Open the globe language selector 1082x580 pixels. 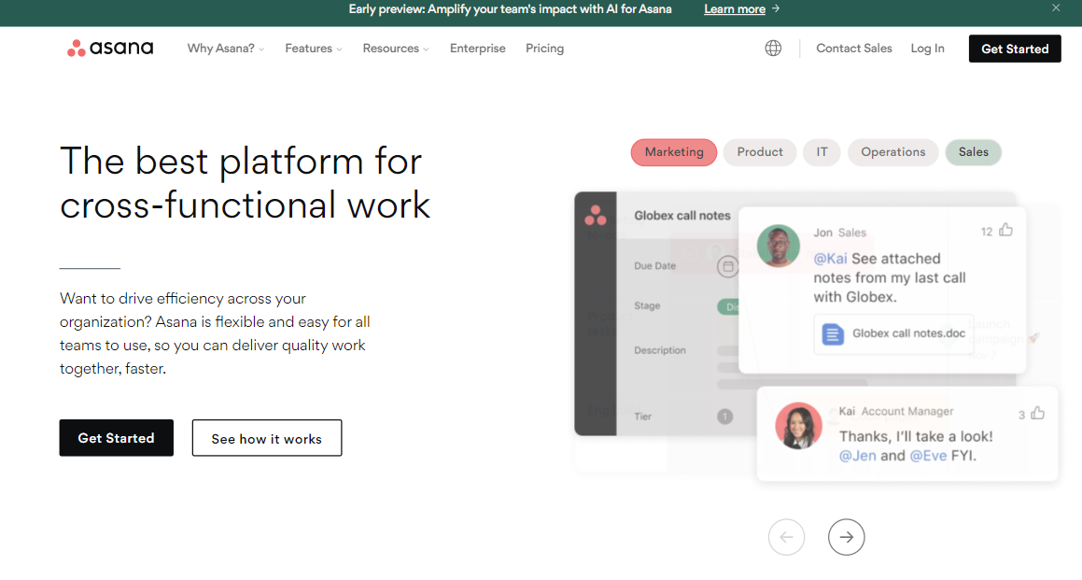coord(773,49)
